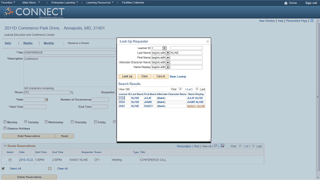Click the Last Name search field
320x180 pixels.
[186, 52]
